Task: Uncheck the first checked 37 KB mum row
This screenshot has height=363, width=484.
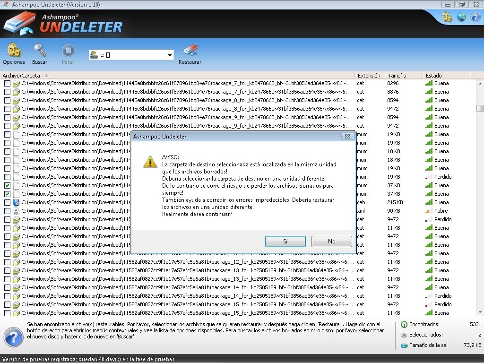Action: click(x=7, y=185)
